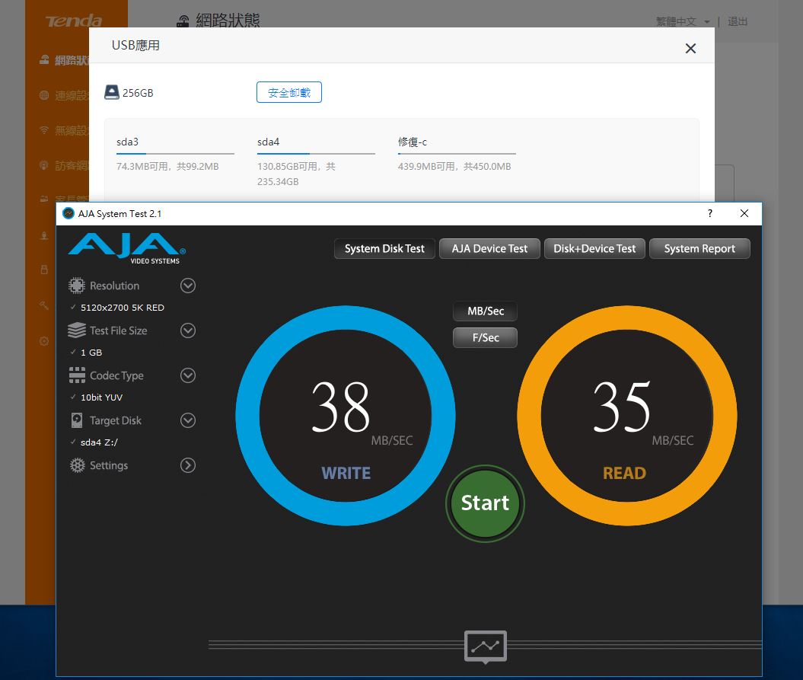Click the sda4 partition name
Image resolution: width=803 pixels, height=680 pixels.
(269, 142)
